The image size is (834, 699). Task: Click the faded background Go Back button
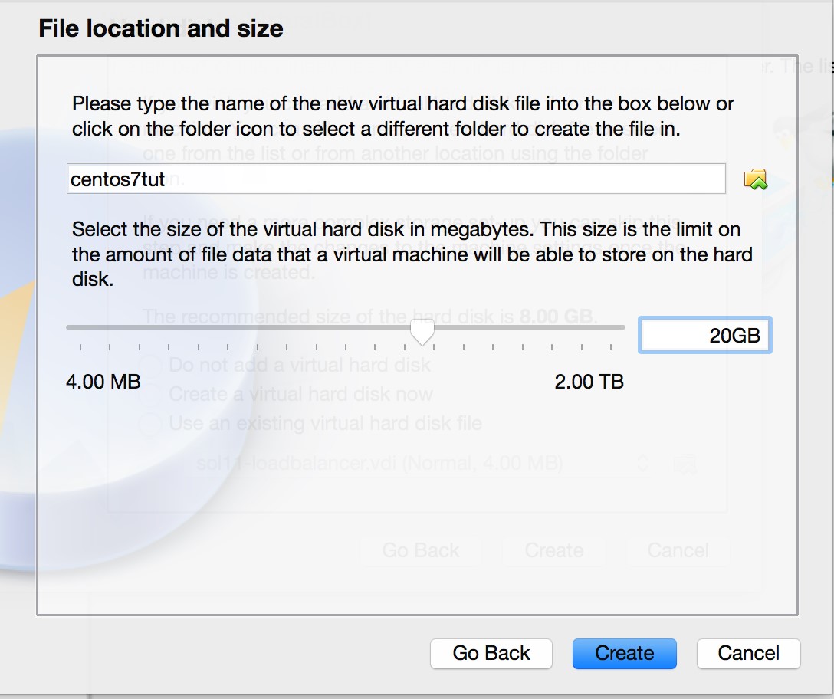[x=421, y=550]
